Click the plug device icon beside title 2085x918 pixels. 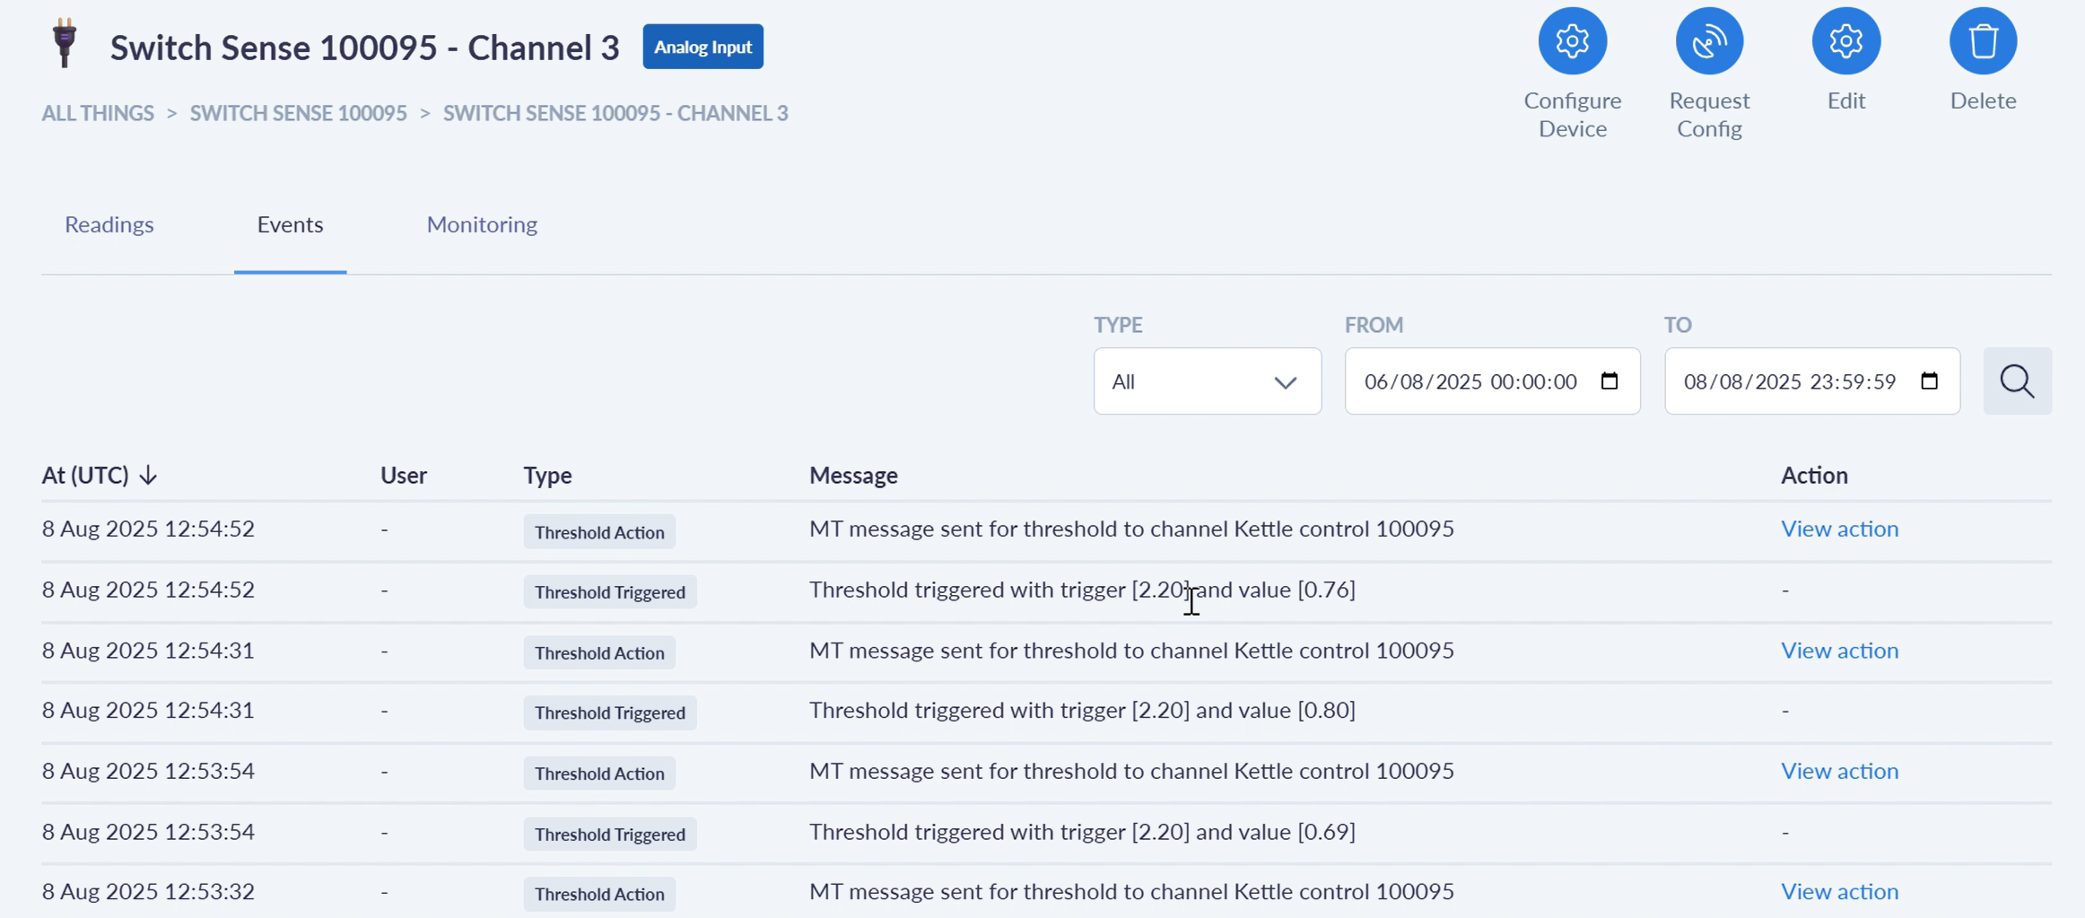click(65, 43)
